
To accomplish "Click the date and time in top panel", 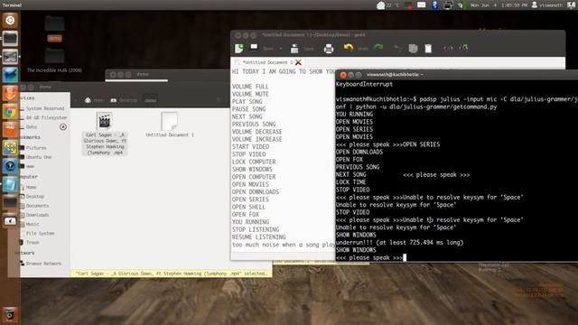I will (499, 5).
